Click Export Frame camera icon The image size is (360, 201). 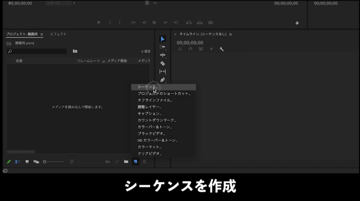(211, 22)
